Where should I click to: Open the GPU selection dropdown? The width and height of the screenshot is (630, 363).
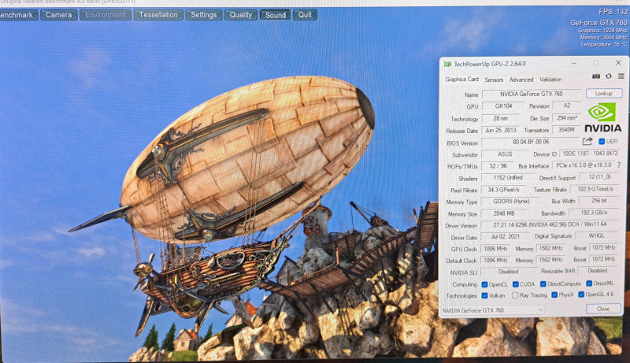point(493,310)
